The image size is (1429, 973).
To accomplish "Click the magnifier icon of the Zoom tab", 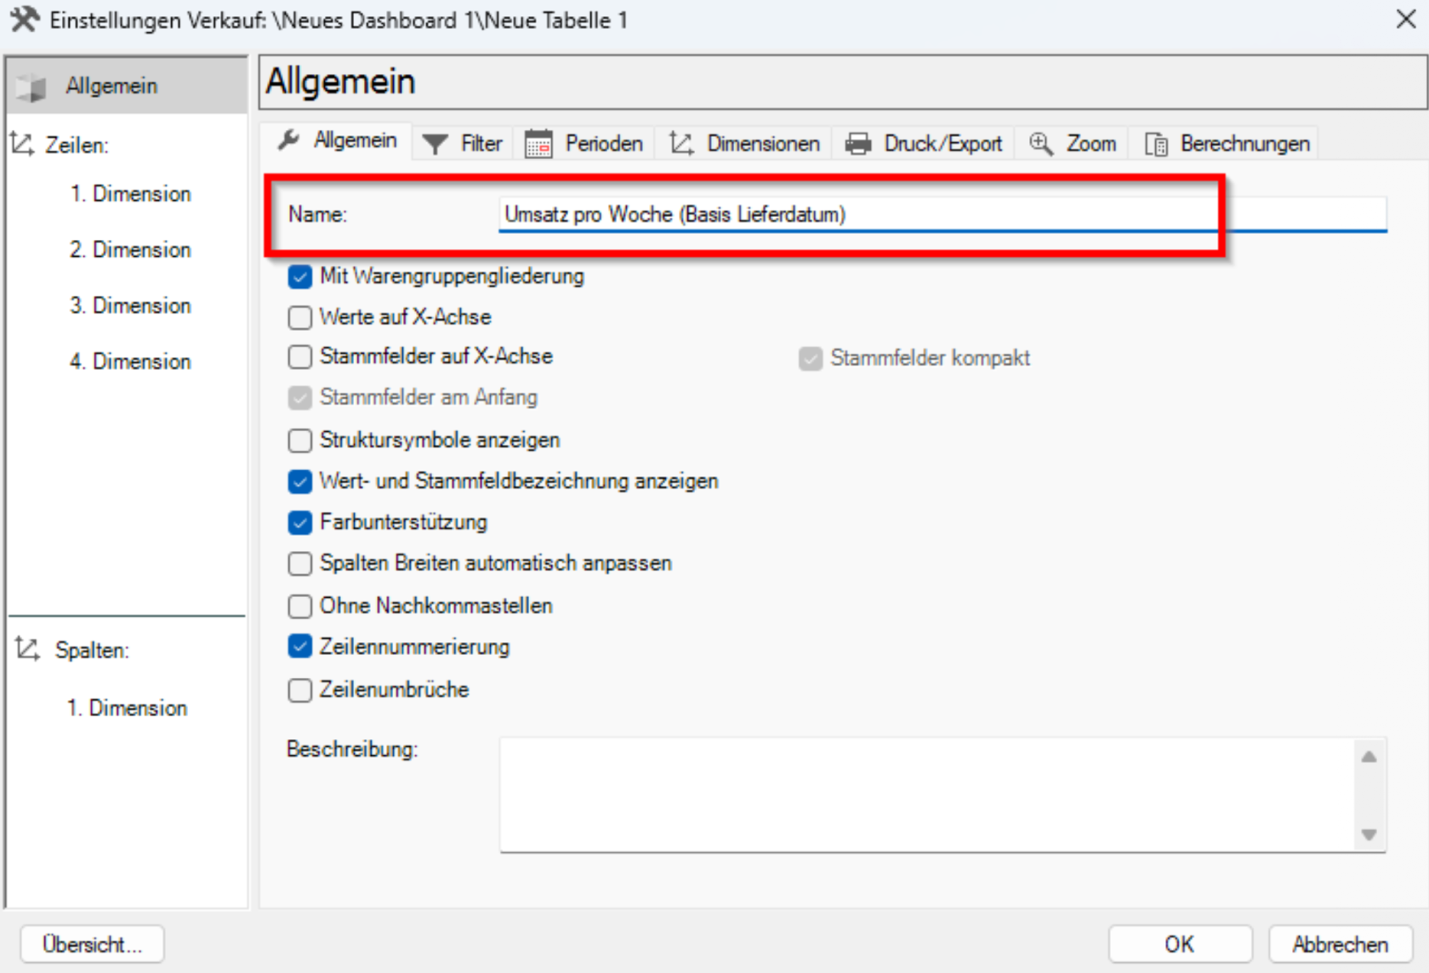I will (1041, 144).
